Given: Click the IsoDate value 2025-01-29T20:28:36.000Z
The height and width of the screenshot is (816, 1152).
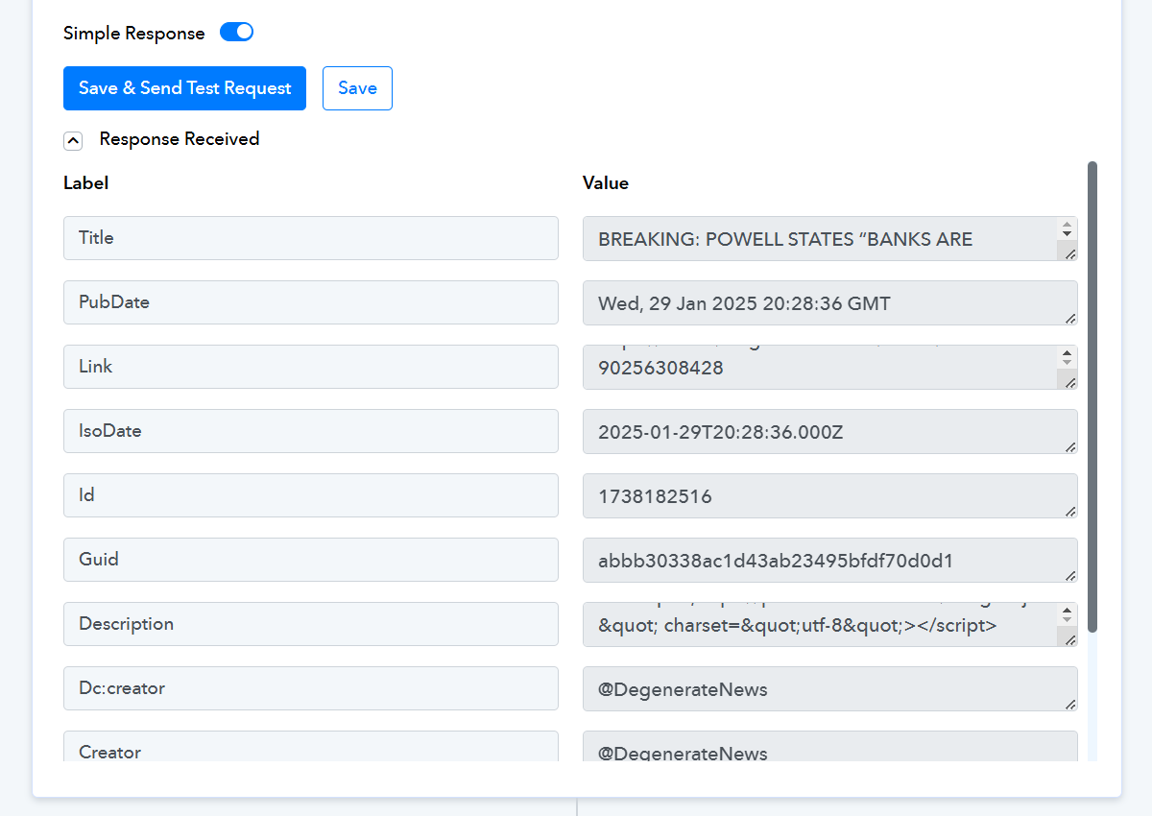Looking at the screenshot, I should (x=830, y=432).
